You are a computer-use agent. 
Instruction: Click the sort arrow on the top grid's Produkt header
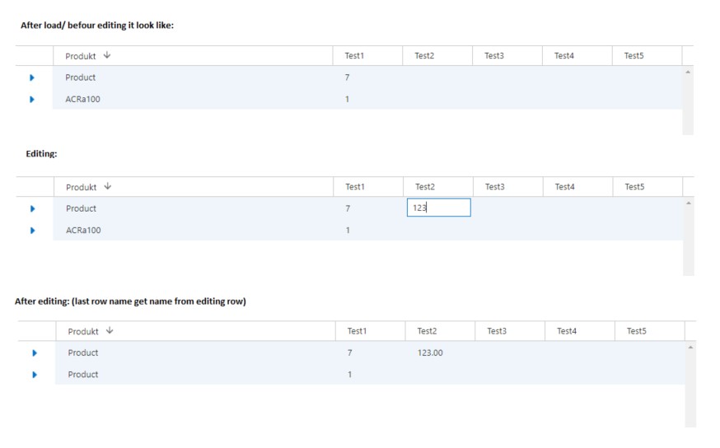[x=107, y=56]
